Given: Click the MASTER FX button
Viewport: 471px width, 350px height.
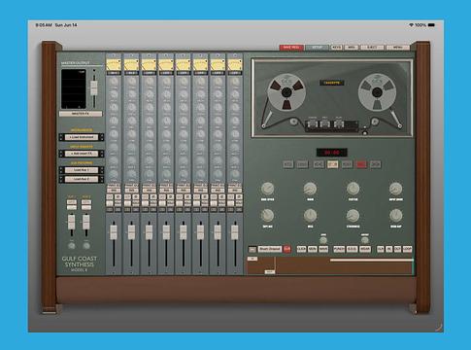Looking at the screenshot, I should click(81, 114).
